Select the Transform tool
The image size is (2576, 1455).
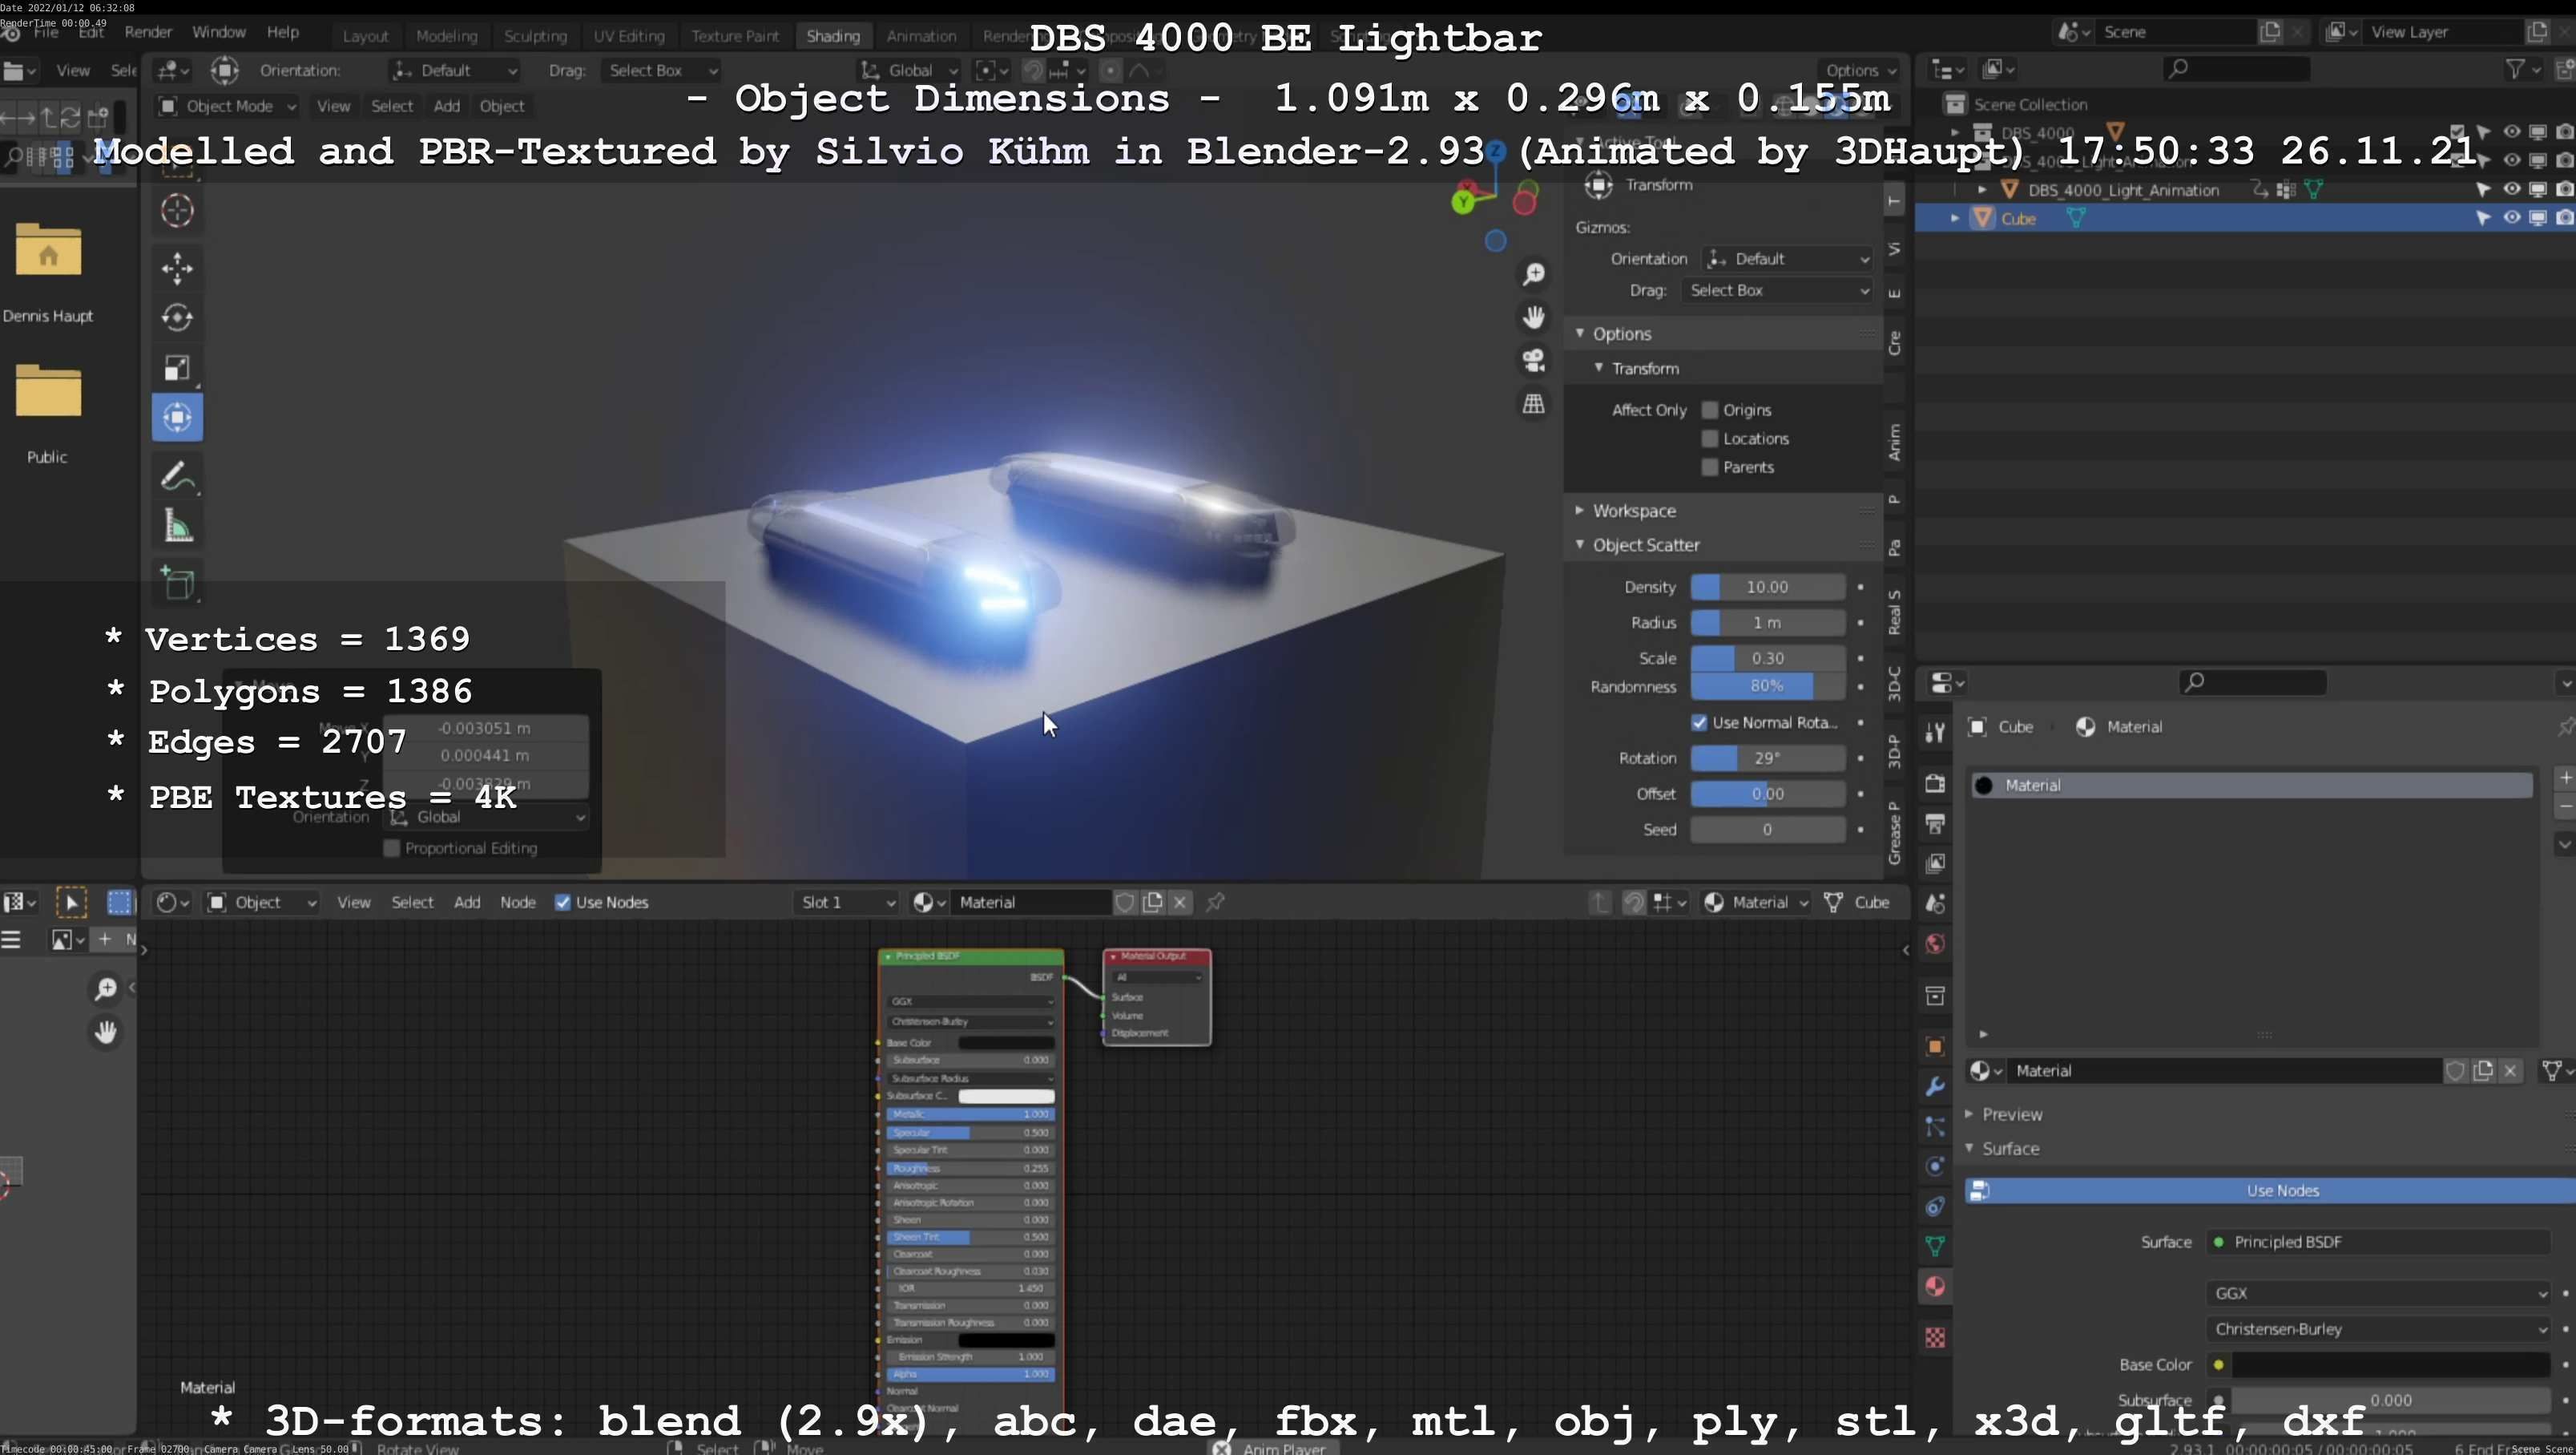[x=177, y=418]
